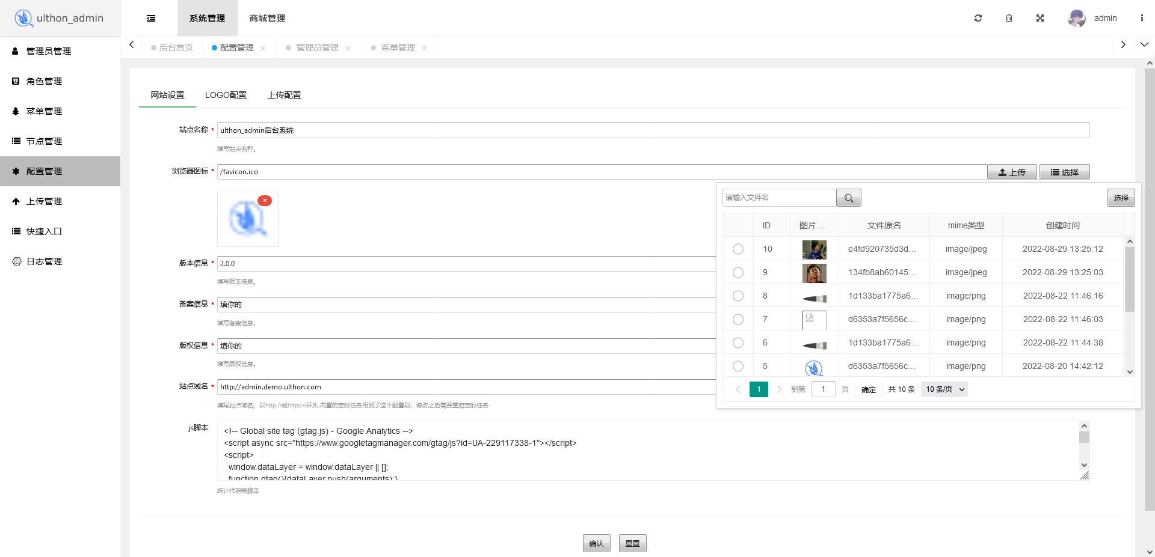Open 节点管理 in the sidebar
The width and height of the screenshot is (1155, 557).
pos(60,141)
